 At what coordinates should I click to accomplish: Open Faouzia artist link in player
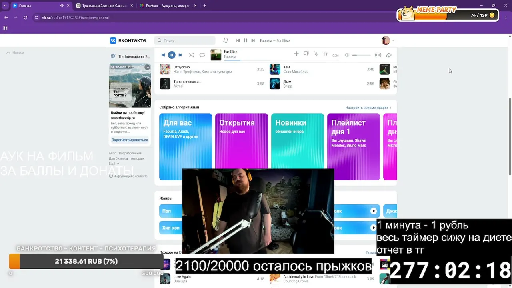pyautogui.click(x=230, y=57)
